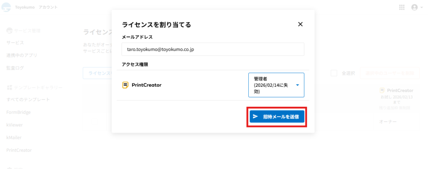Open the FormBridge templates link
428x169 pixels.
(x=18, y=112)
